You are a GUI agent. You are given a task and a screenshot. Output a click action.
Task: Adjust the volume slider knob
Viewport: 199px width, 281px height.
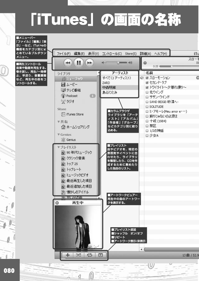[118, 63]
